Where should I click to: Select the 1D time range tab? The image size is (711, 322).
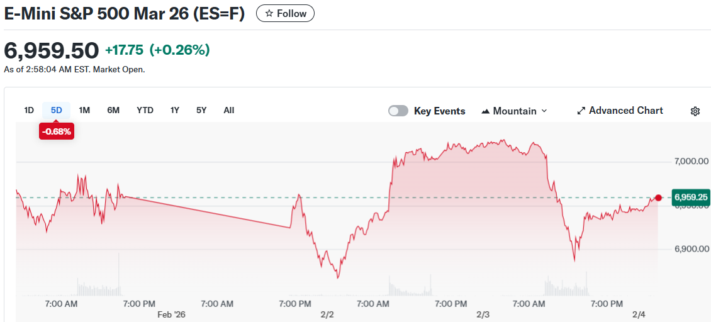pos(29,110)
